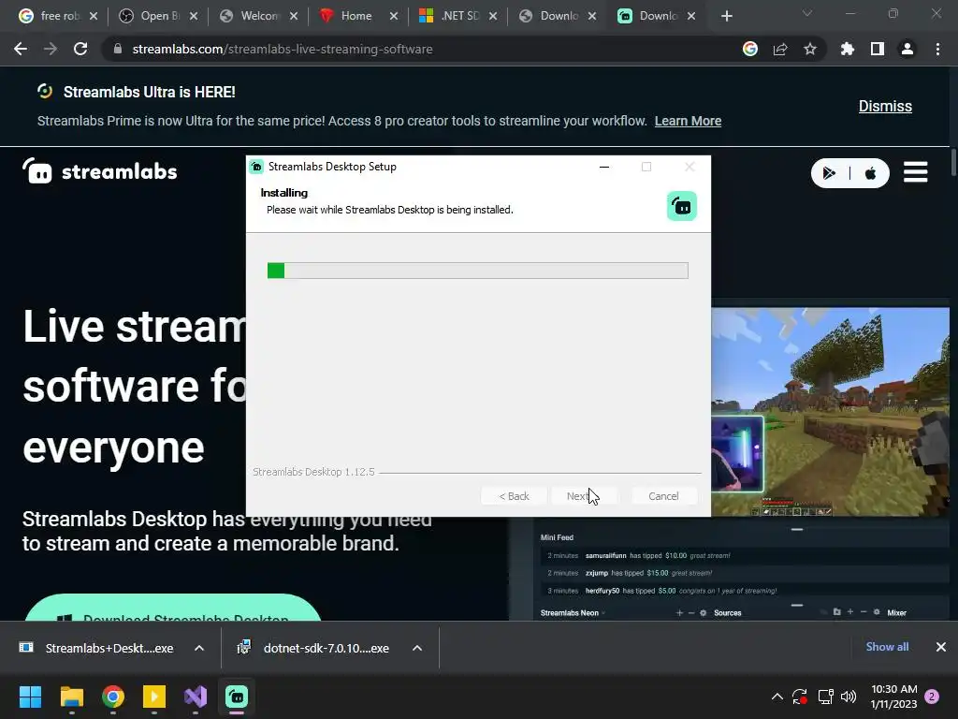Click the Back button in installer
958x719 pixels.
click(514, 496)
